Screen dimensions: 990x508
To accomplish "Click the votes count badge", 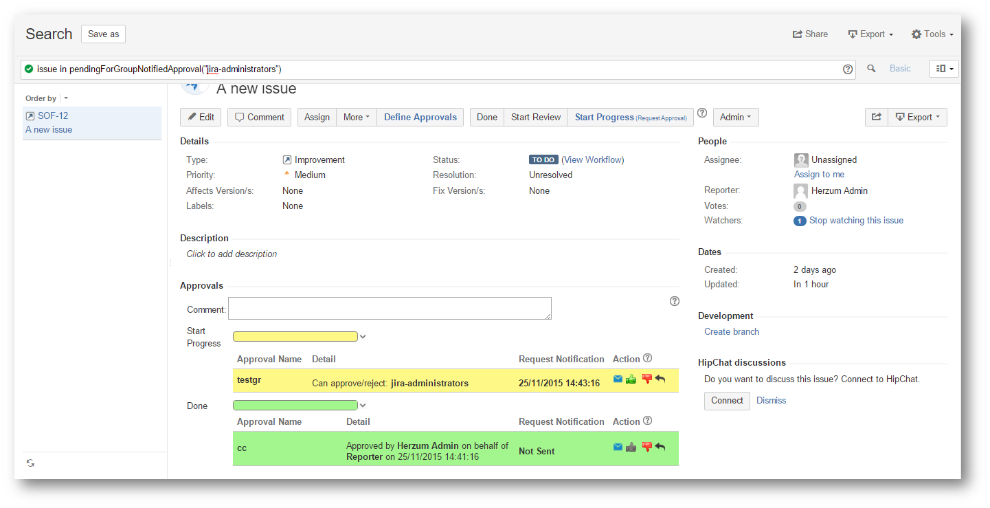I will [800, 206].
